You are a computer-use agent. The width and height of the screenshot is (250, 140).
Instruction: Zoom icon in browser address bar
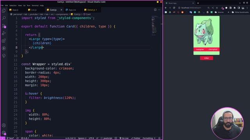click(x=209, y=8)
